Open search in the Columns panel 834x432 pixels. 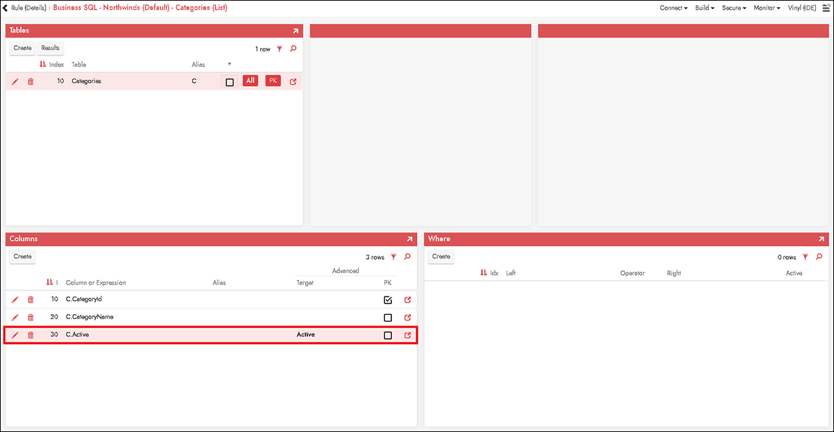point(407,257)
